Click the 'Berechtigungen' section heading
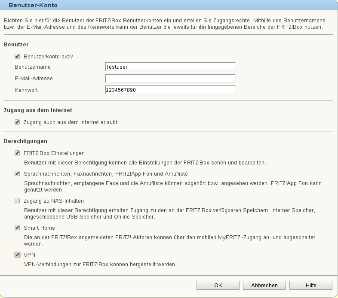Viewport: 338px width, 298px height. (x=25, y=141)
